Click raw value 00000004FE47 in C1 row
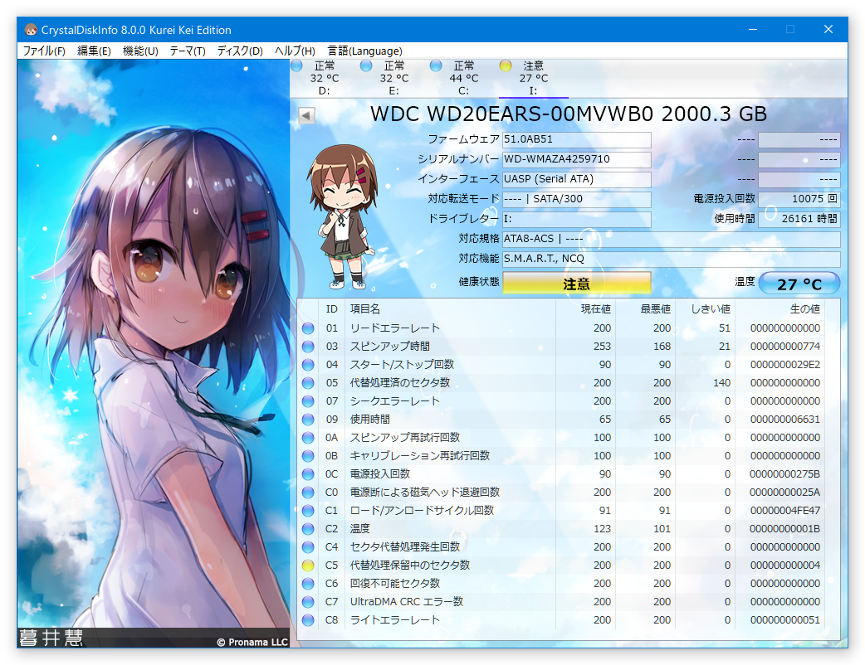 (785, 511)
